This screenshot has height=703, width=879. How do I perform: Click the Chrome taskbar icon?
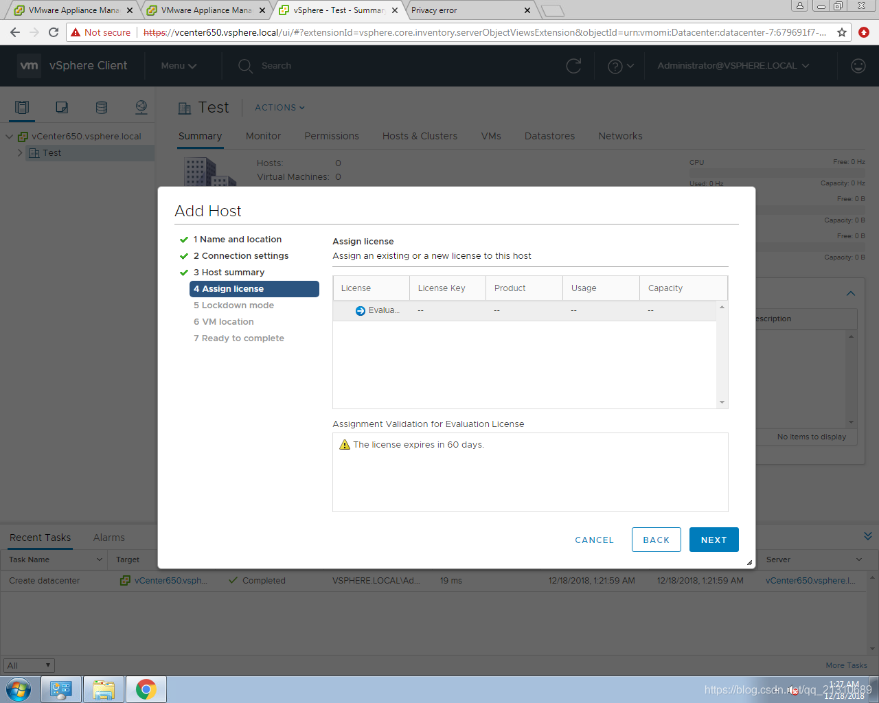click(x=146, y=689)
